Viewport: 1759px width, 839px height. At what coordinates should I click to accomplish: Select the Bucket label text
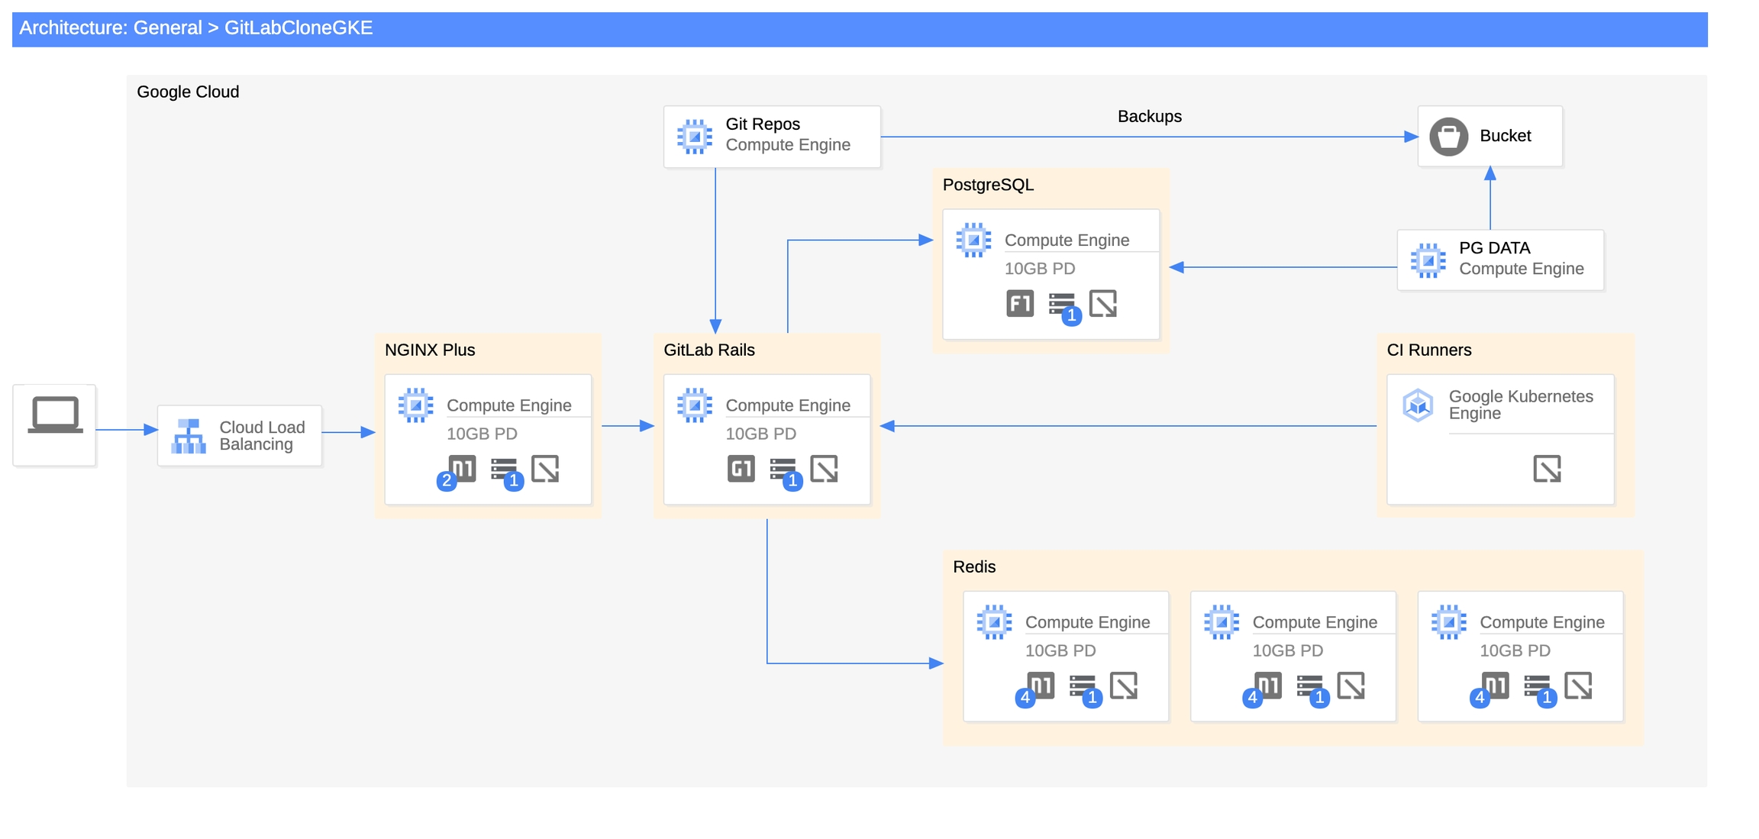point(1506,136)
